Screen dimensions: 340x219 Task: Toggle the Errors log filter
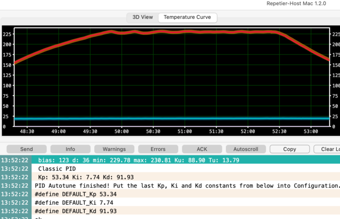click(157, 149)
